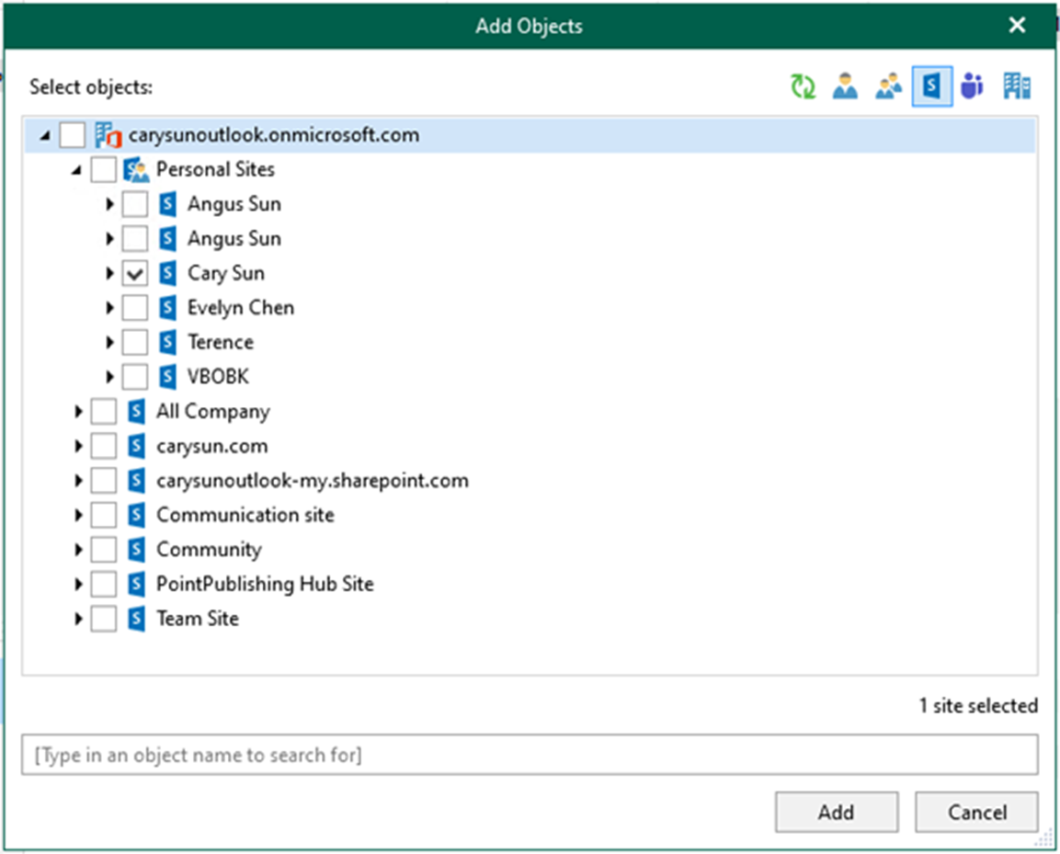Check the carysunoutlook-my.sharepoint.com checkbox
Image resolution: width=1060 pixels, height=854 pixels.
pyautogui.click(x=104, y=480)
